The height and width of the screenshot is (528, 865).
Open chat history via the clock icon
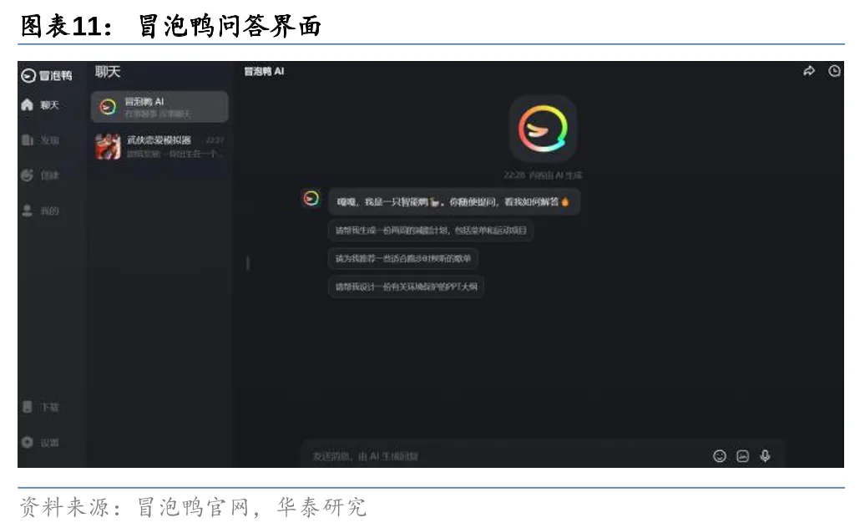(834, 71)
